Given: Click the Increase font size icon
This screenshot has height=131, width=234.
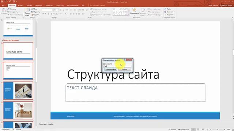Looking at the screenshot, I should pyautogui.click(x=61, y=10).
